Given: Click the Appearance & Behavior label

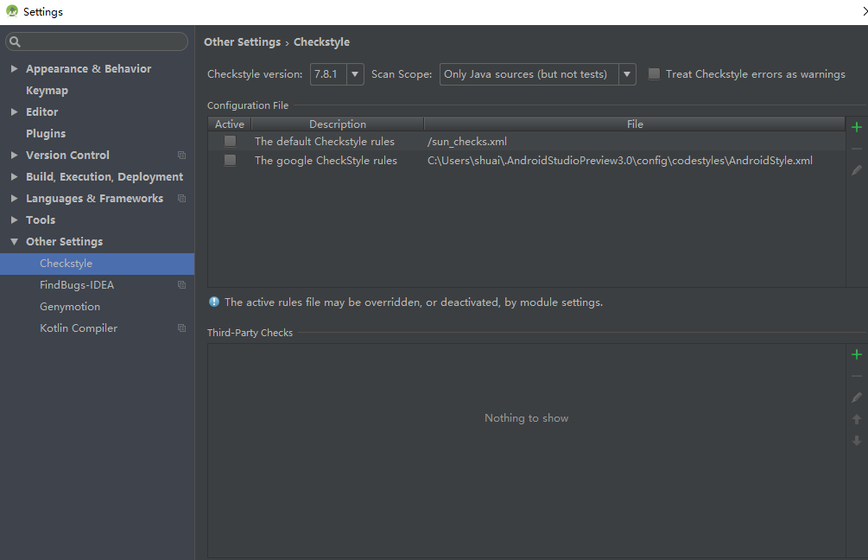Looking at the screenshot, I should [89, 68].
